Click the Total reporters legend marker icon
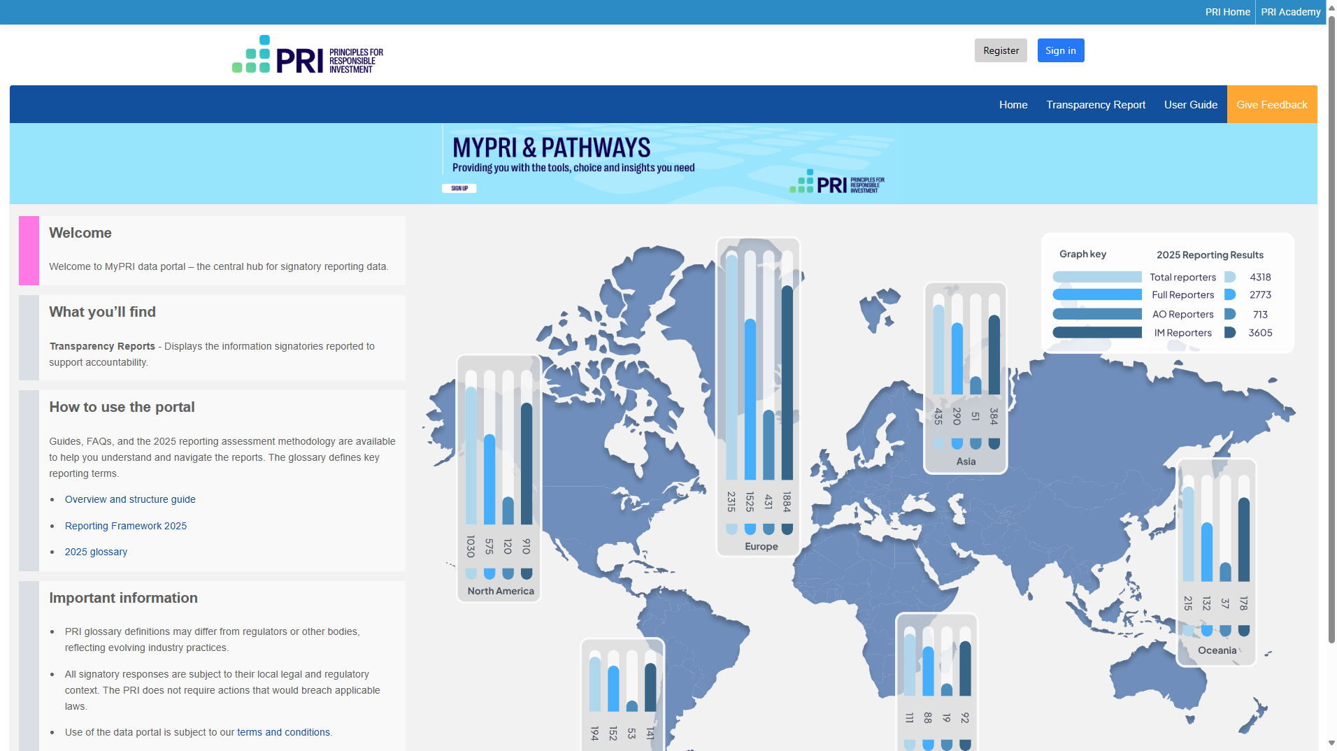The width and height of the screenshot is (1337, 751). click(x=1230, y=277)
